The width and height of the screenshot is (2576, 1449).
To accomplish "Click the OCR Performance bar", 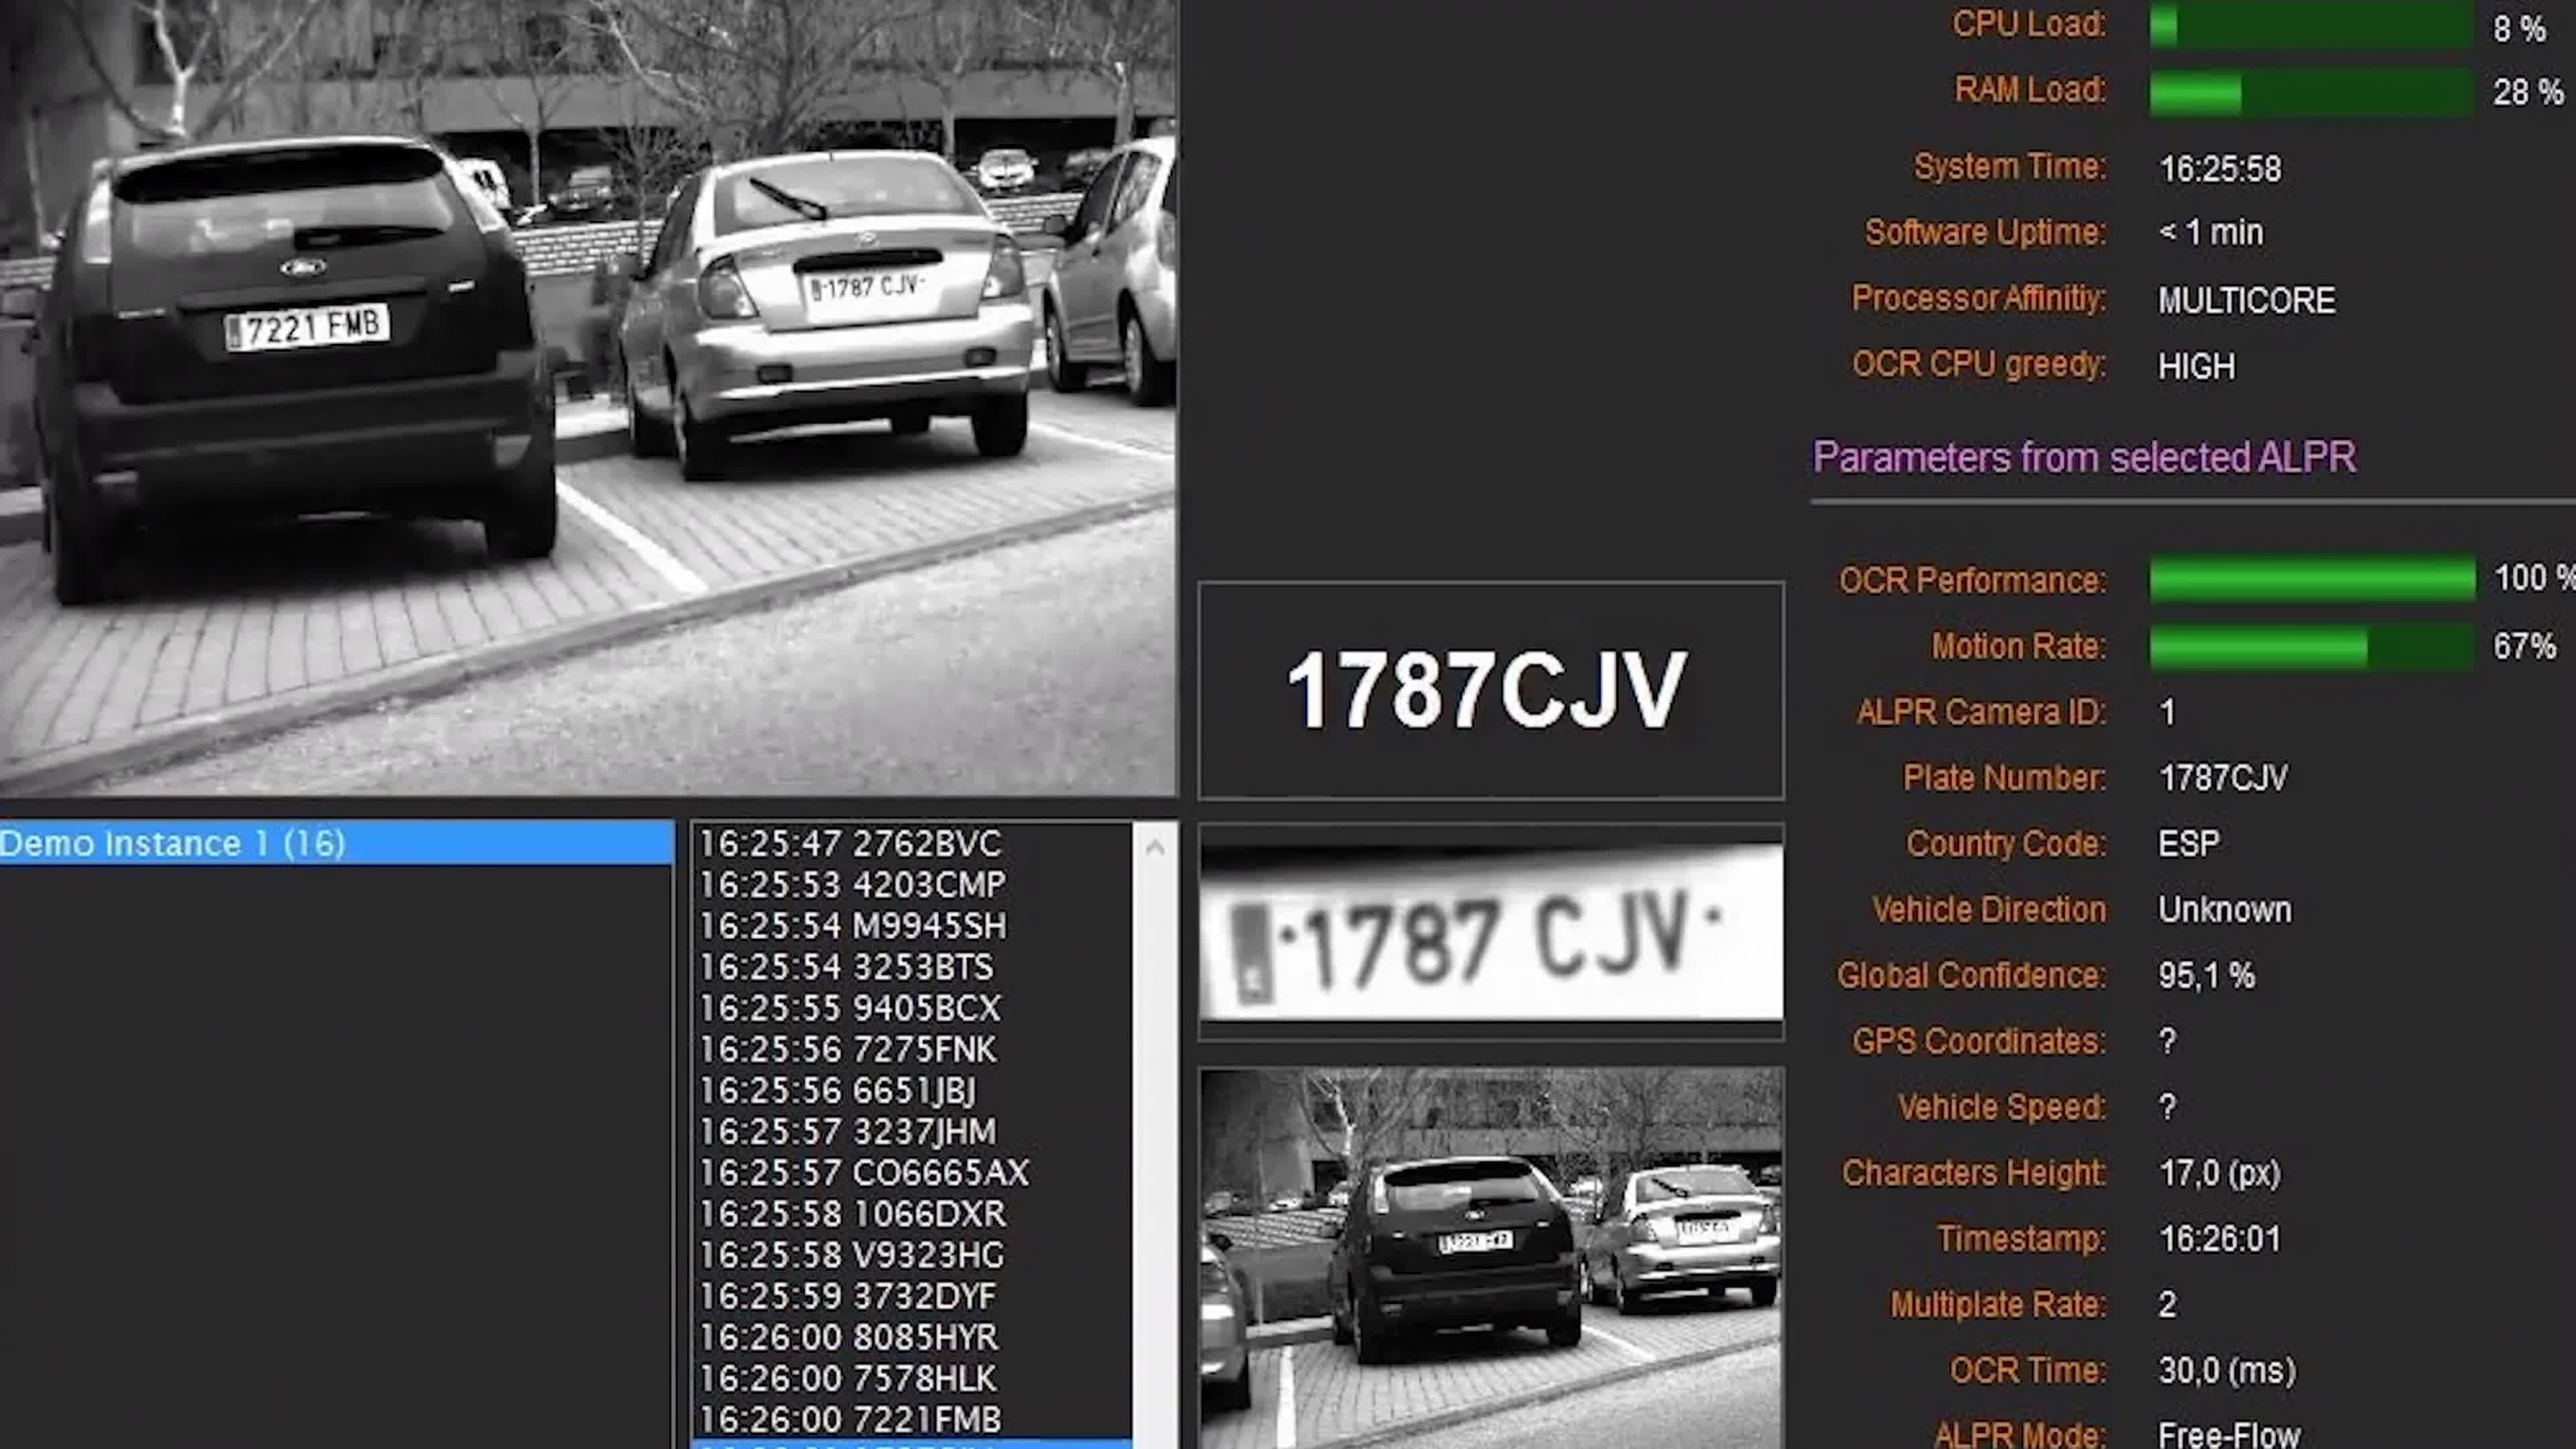I will (x=2312, y=580).
